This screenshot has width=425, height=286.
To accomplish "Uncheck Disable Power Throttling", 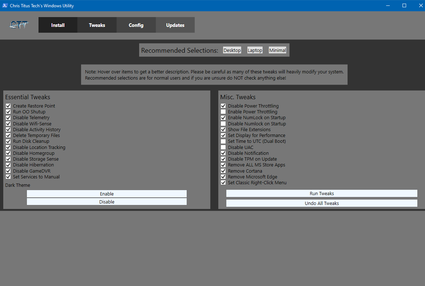I will (x=223, y=106).
